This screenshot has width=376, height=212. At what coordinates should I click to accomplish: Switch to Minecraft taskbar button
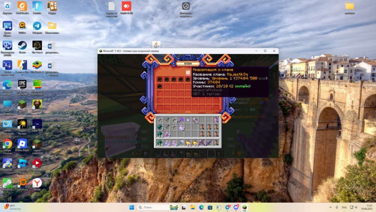(244, 207)
